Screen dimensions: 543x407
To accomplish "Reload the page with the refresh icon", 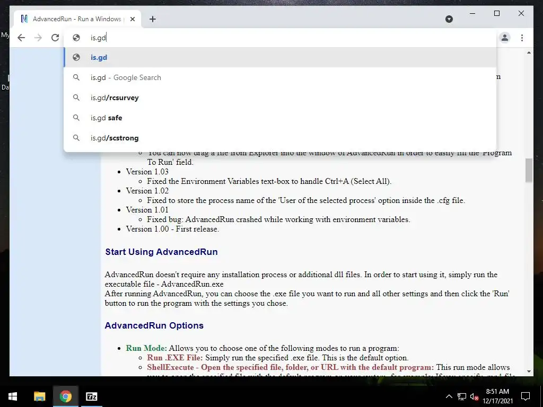I will (55, 38).
